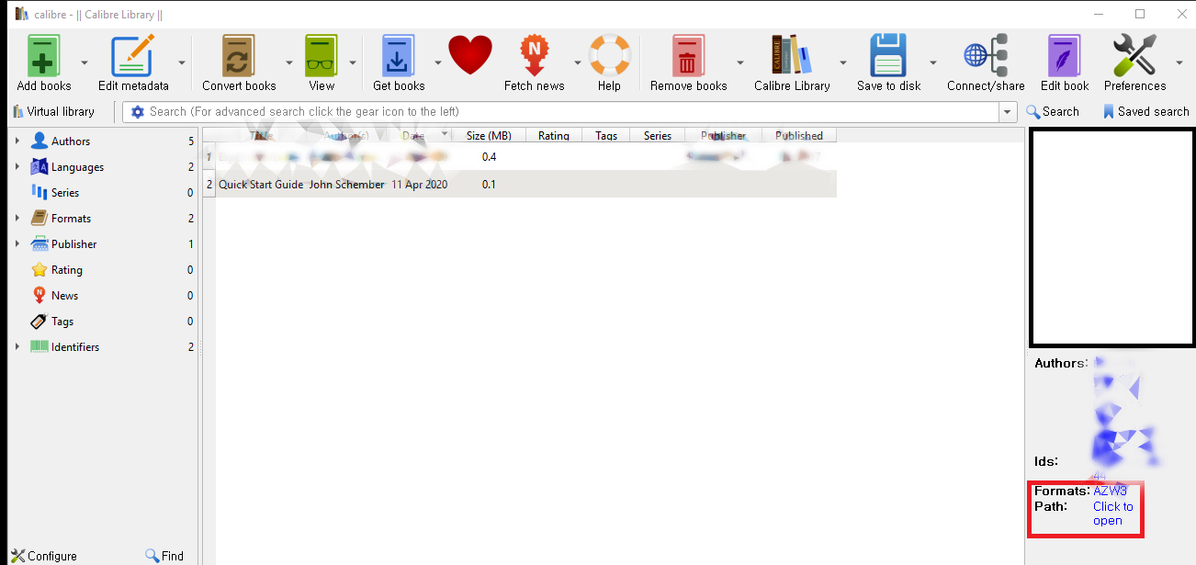Sort by the Size (MB) column header

(x=488, y=136)
